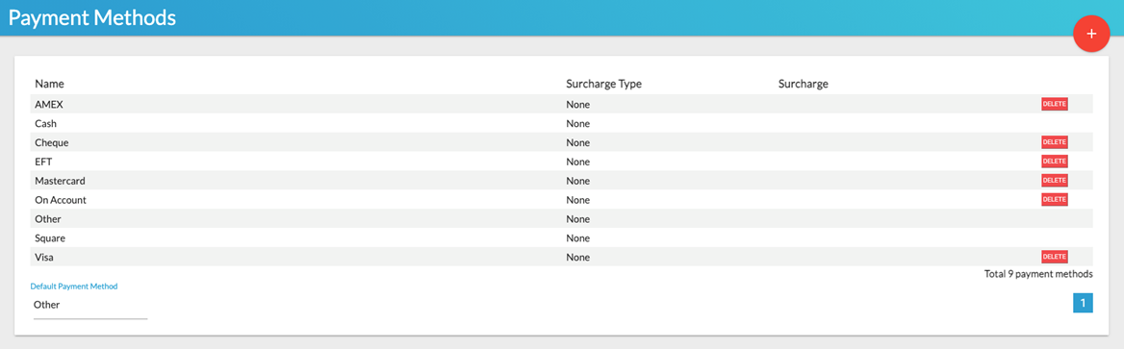This screenshot has height=349, width=1124.
Task: Select the Other row in payment table
Action: click(561, 218)
